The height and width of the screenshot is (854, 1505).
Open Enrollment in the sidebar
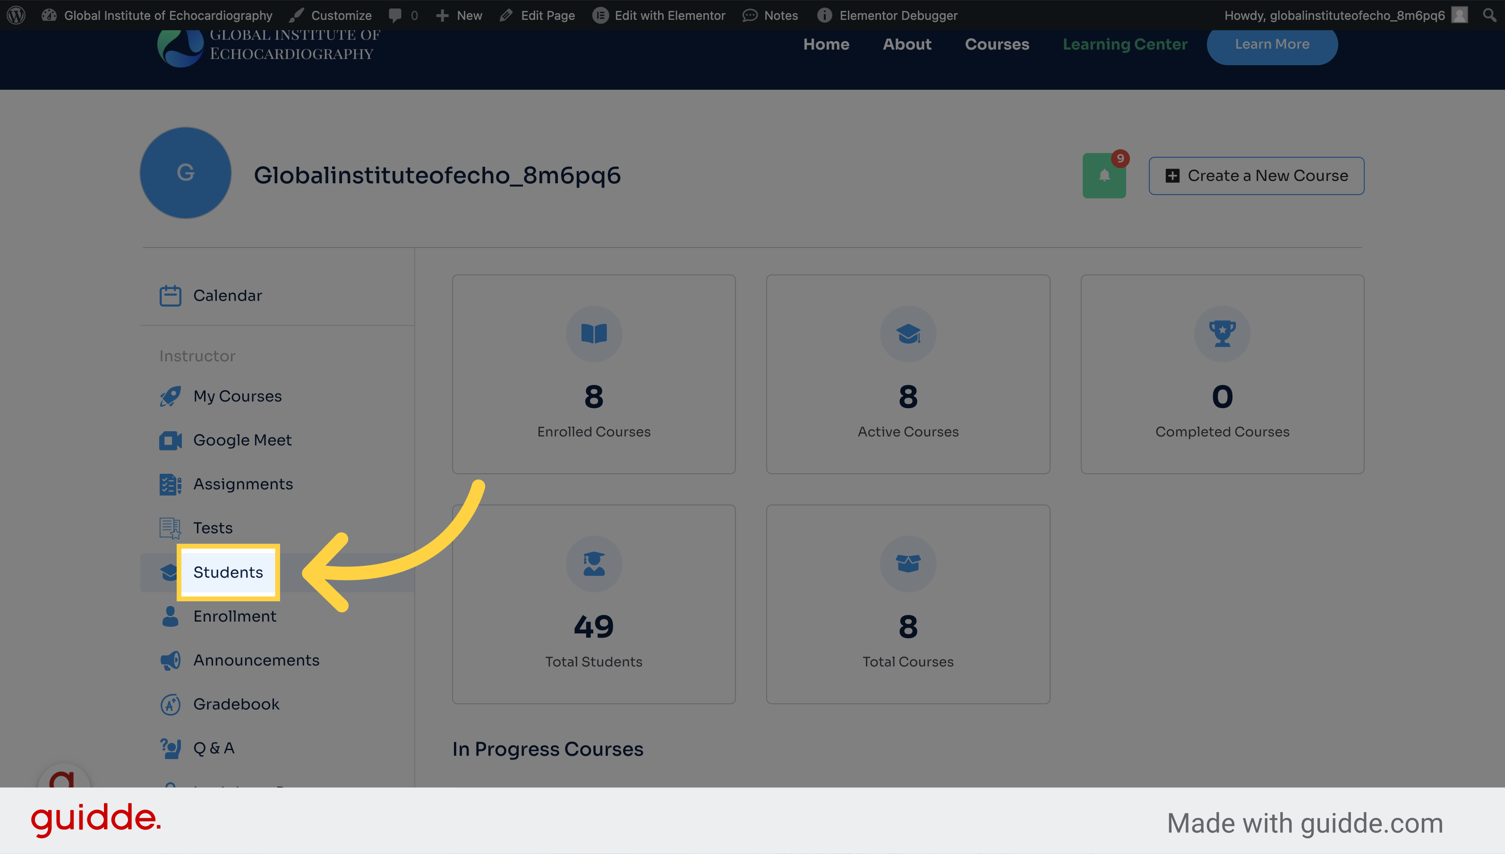click(235, 616)
